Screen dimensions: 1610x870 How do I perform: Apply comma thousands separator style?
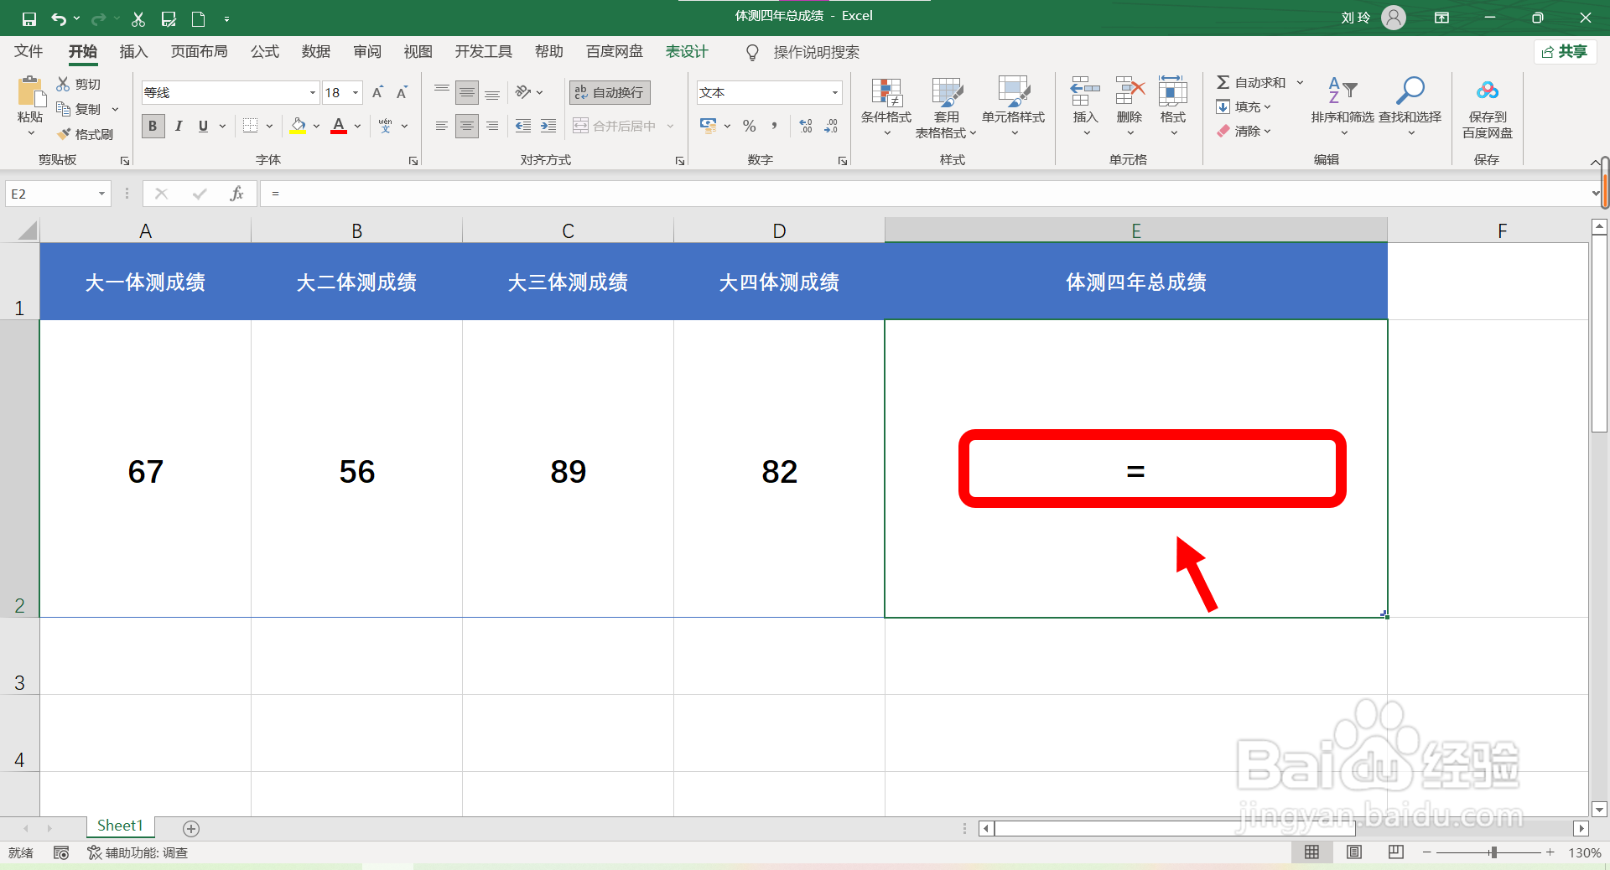pos(774,126)
